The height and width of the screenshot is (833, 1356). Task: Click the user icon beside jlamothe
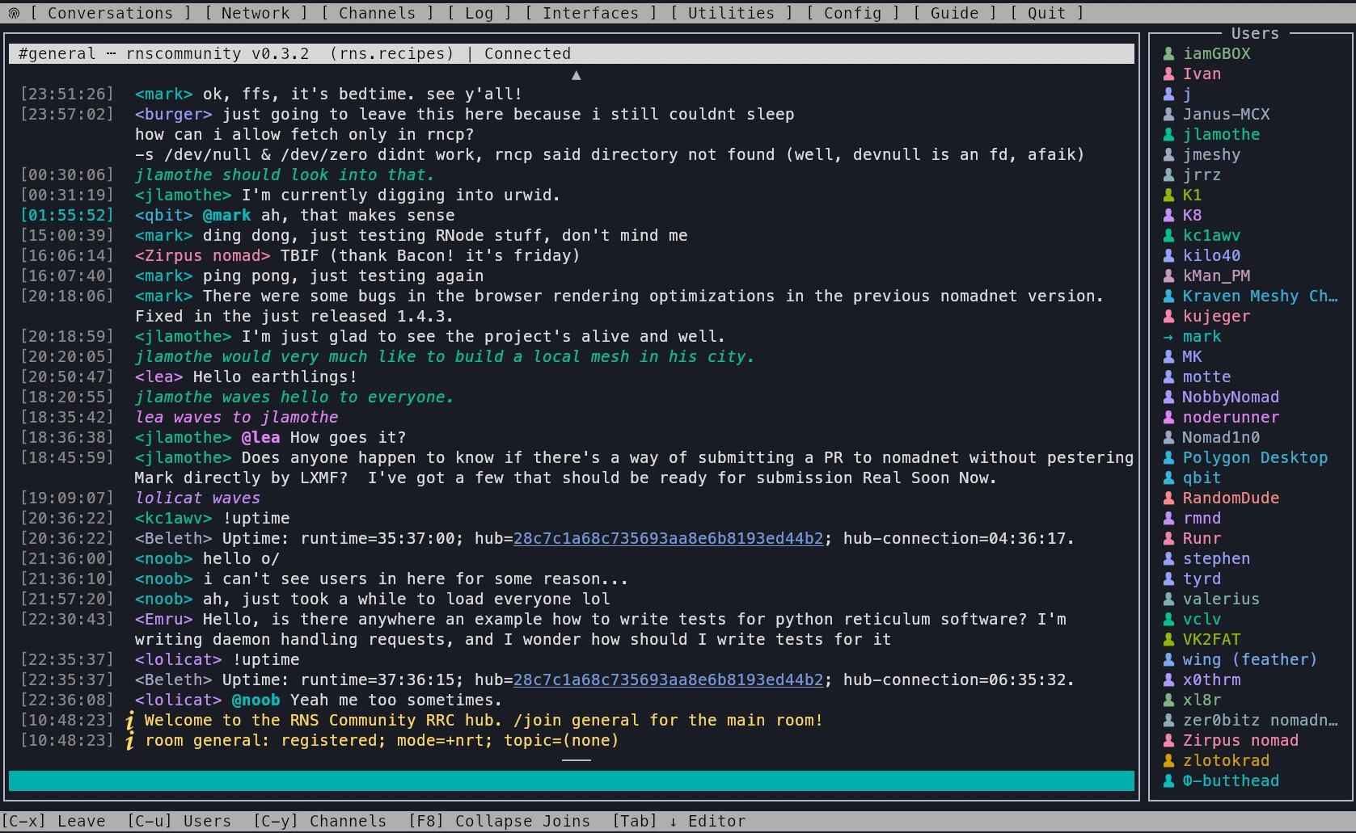tap(1168, 134)
